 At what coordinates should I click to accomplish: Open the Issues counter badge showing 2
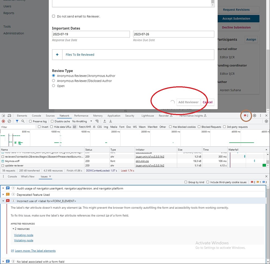[246, 116]
